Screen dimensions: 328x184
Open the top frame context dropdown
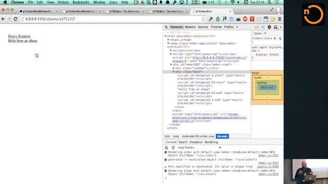tap(199, 148)
